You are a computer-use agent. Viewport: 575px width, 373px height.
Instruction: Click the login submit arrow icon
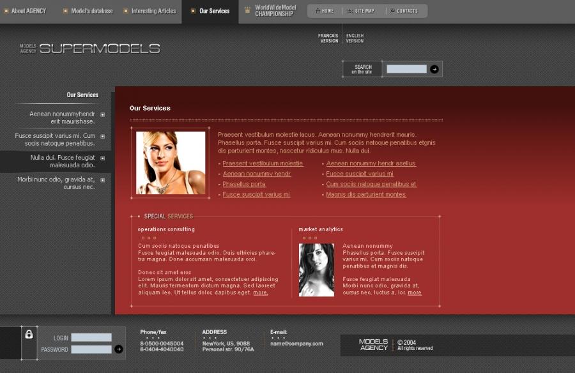(x=118, y=349)
